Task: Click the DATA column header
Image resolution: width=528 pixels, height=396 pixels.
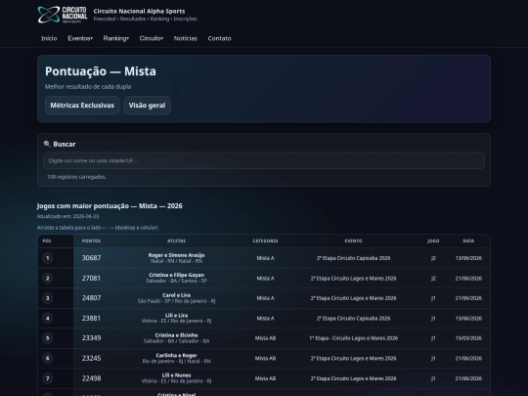Action: click(x=468, y=242)
